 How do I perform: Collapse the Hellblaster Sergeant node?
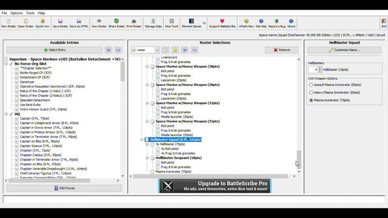coord(147,158)
